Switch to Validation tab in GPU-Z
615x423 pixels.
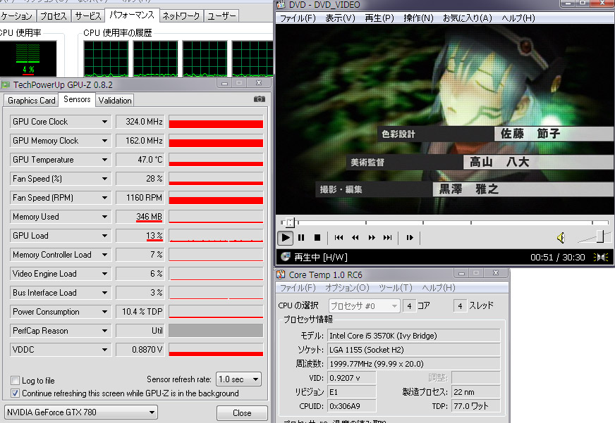click(x=115, y=101)
